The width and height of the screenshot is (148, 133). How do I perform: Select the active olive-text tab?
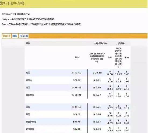click(x=6, y=36)
